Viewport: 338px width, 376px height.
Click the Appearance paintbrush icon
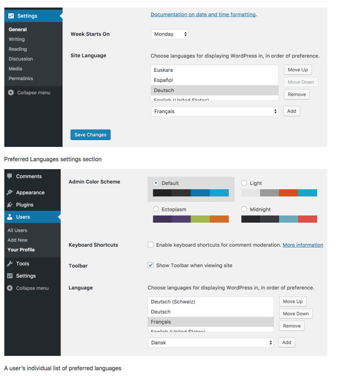click(x=10, y=192)
